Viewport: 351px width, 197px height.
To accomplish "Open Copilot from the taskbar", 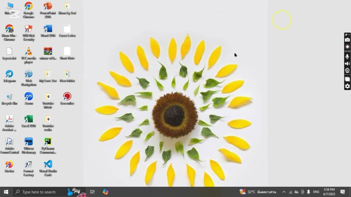I will [x=106, y=192].
